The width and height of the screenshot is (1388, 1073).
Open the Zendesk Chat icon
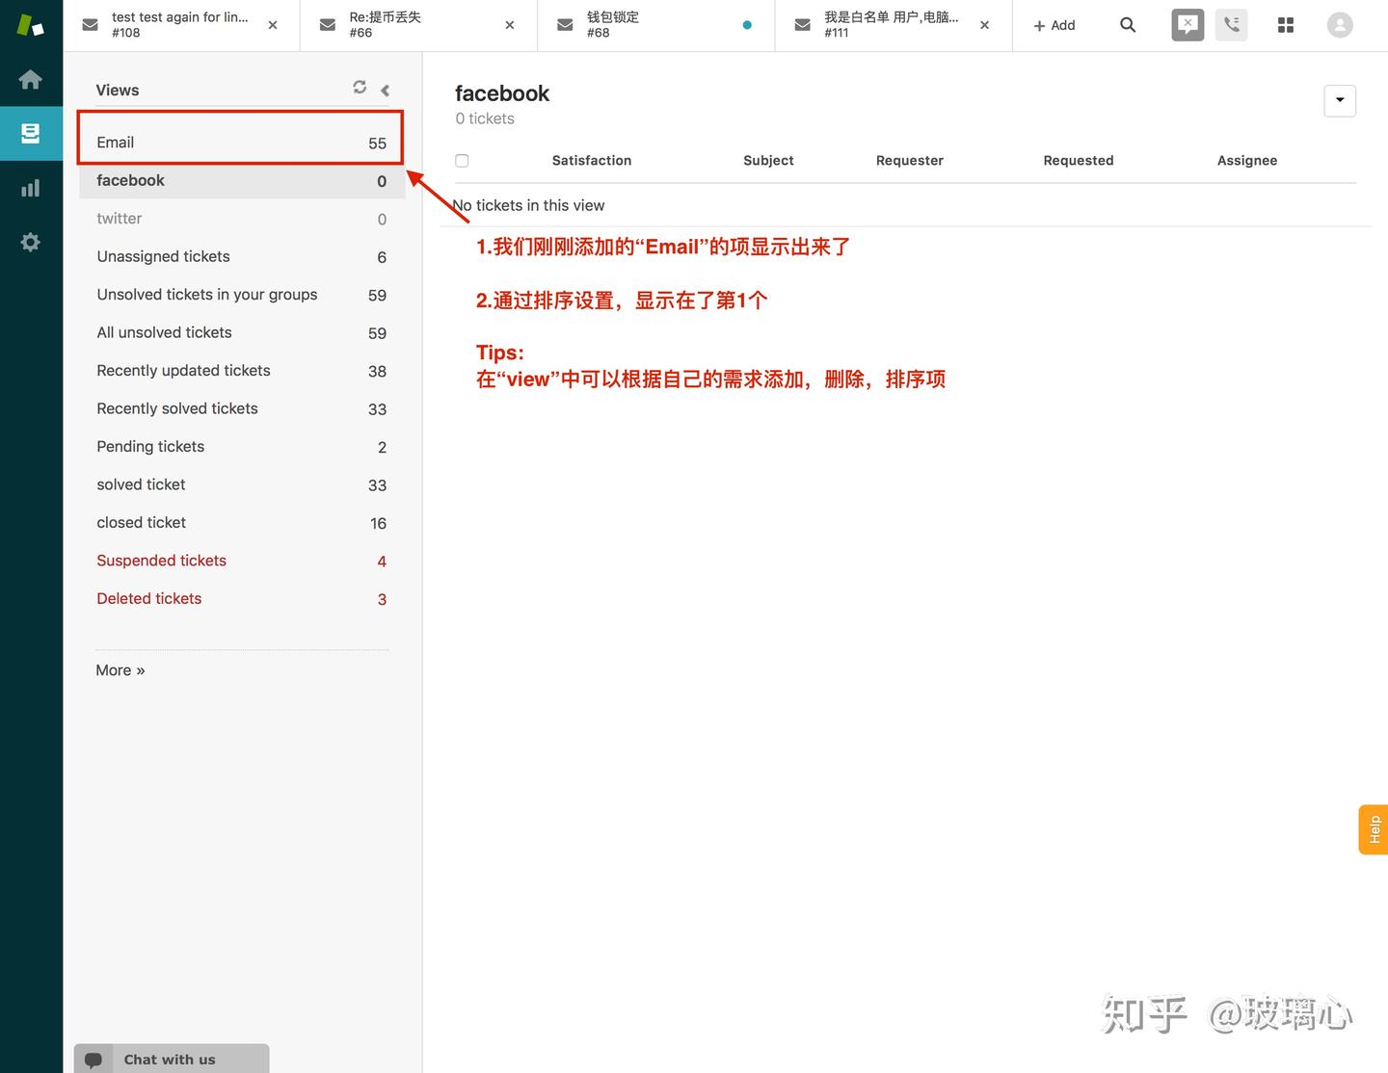click(1187, 24)
